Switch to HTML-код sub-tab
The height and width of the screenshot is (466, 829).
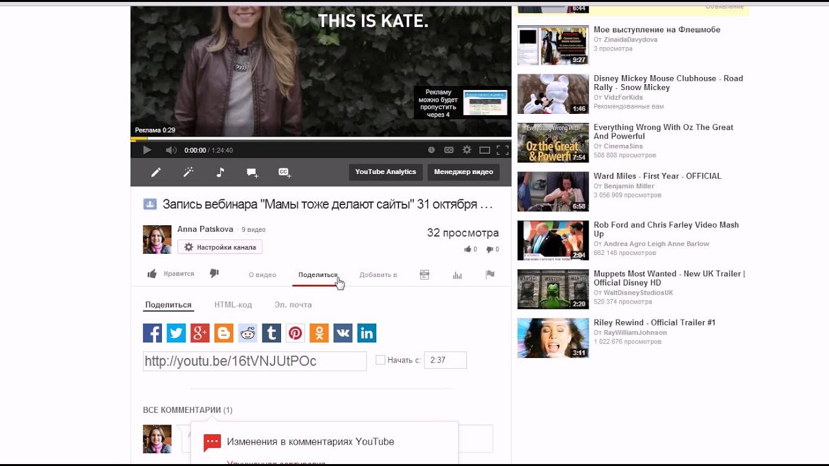click(233, 305)
